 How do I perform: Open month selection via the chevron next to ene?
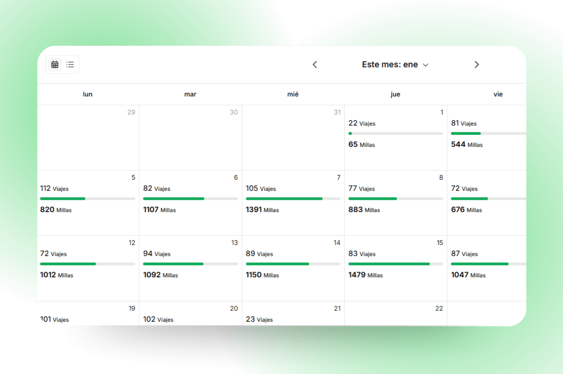click(x=426, y=65)
